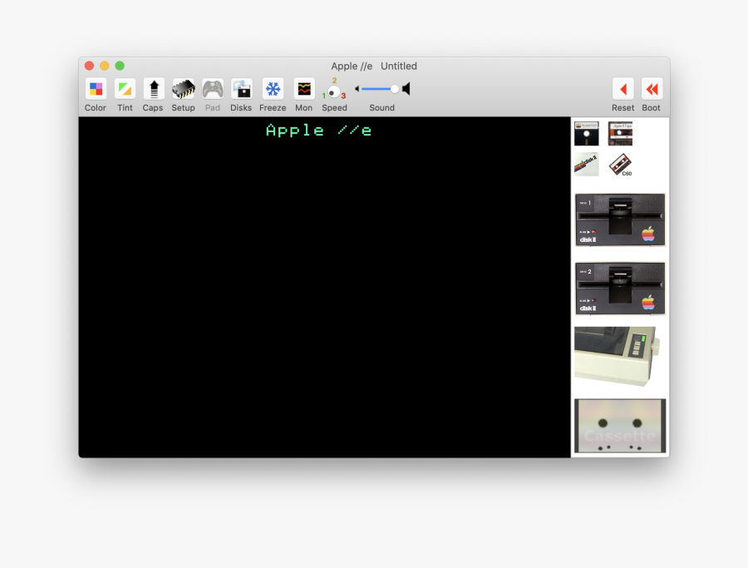Click the Apple //e emulator screen
Image resolution: width=748 pixels, height=568 pixels.
coord(325,287)
